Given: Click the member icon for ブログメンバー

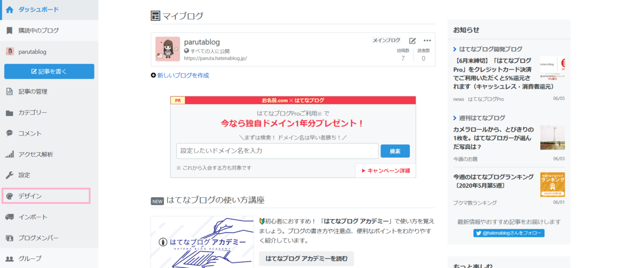Looking at the screenshot, I should [9, 238].
